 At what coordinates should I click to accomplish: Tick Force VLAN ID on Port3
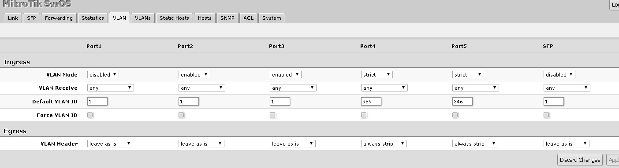tap(272, 115)
